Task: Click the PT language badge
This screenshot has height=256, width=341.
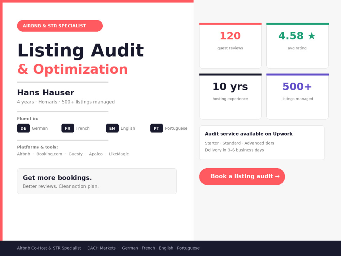Action: [157, 128]
